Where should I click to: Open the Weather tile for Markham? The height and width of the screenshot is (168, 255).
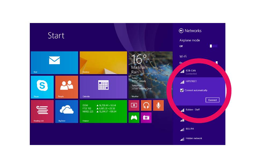pyautogui.click(x=150, y=75)
